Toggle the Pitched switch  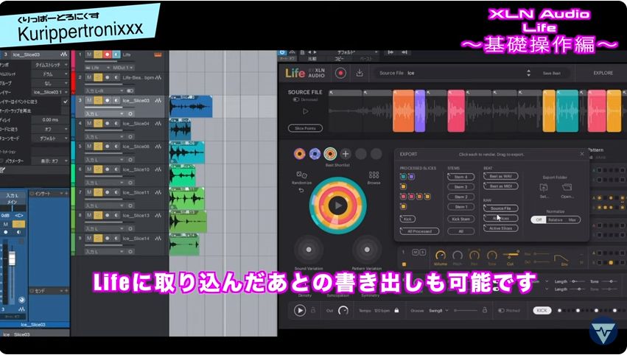click(501, 310)
